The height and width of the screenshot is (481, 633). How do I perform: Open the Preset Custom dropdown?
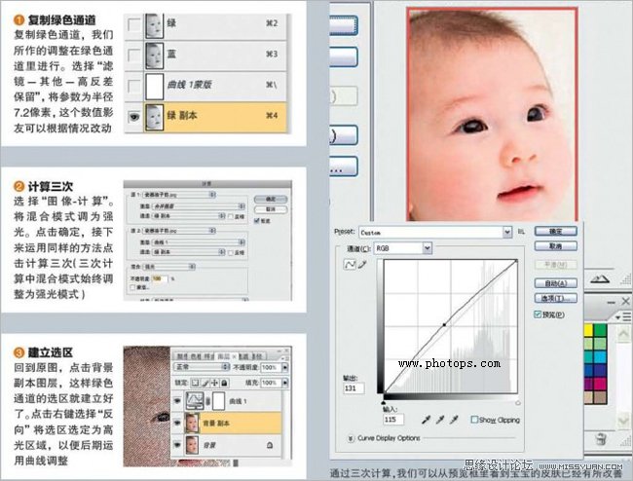point(435,233)
